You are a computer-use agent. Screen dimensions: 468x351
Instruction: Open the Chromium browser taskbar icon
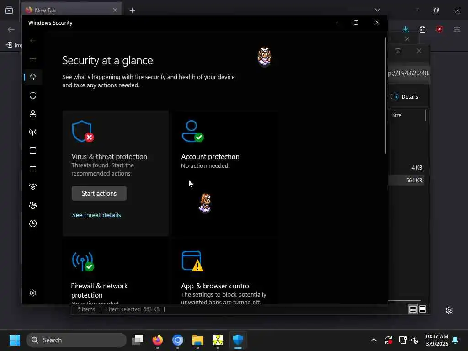pos(178,340)
